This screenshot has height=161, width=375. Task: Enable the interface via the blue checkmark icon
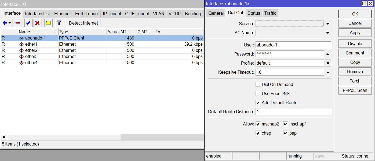point(28,23)
